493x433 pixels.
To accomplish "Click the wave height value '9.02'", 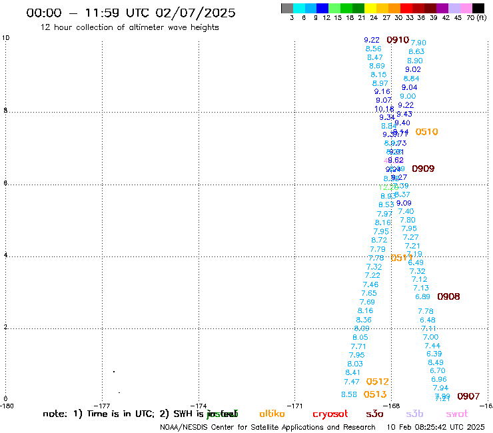I will pyautogui.click(x=413, y=69).
